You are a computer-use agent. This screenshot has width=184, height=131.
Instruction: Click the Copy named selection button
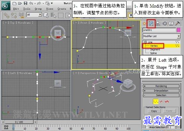tap(154, 111)
